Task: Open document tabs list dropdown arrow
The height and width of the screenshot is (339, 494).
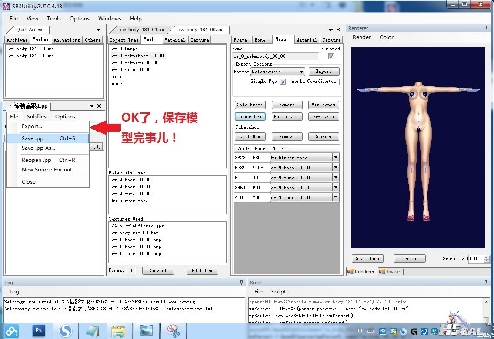Action: coord(331,30)
